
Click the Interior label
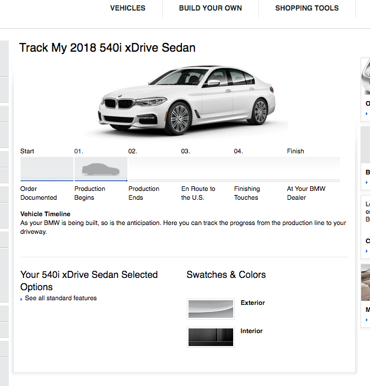251,331
